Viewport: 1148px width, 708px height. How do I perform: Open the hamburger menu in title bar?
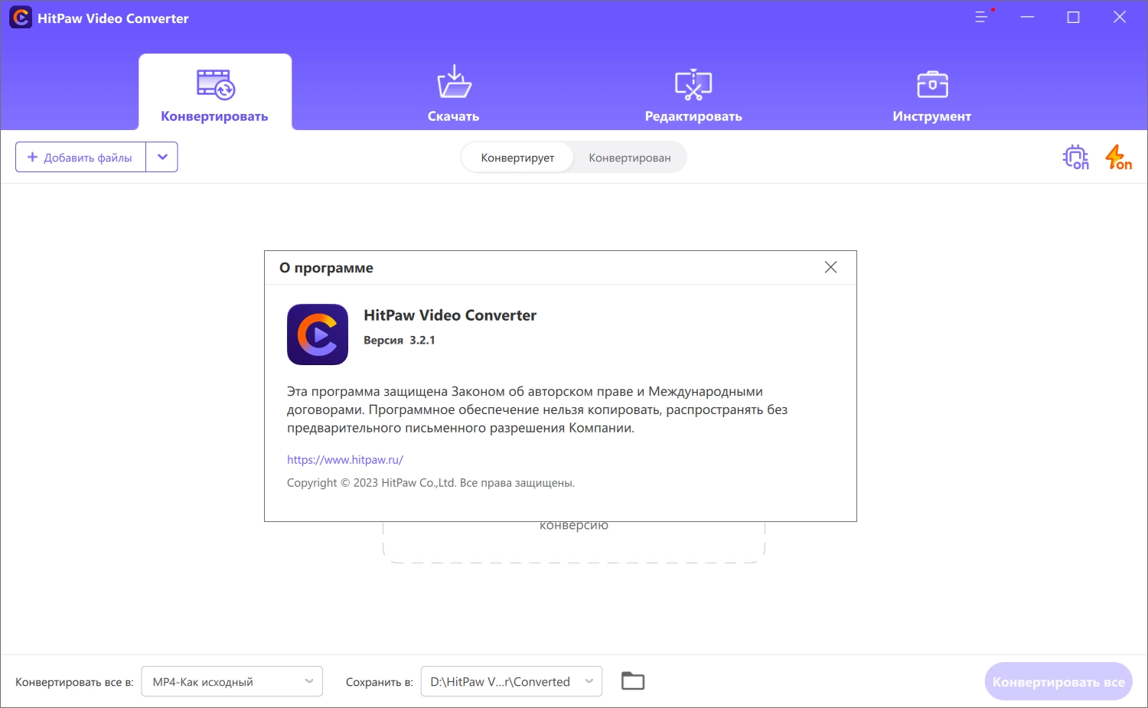(982, 17)
